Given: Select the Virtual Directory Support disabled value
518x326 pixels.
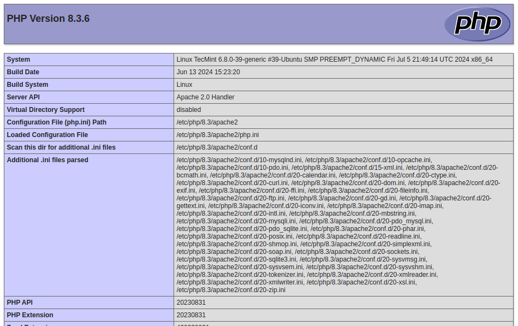Looking at the screenshot, I should point(188,110).
